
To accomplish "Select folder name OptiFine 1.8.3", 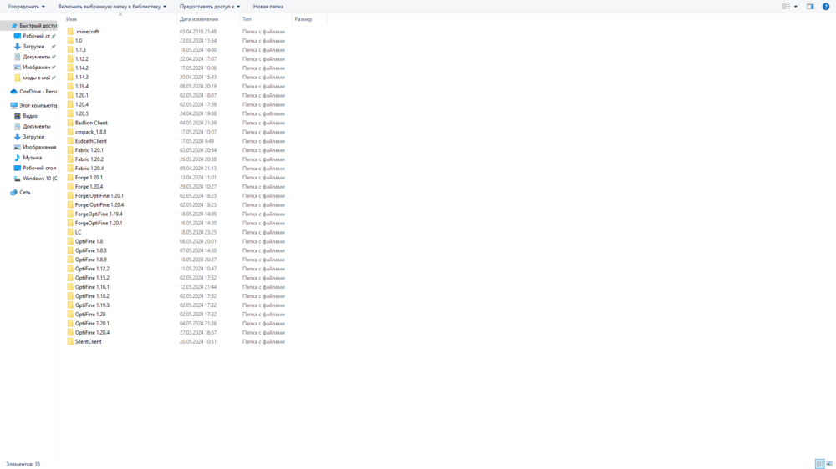I will click(90, 250).
